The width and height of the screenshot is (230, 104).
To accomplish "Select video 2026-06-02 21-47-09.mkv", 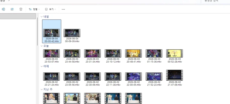I will pos(175,78).
